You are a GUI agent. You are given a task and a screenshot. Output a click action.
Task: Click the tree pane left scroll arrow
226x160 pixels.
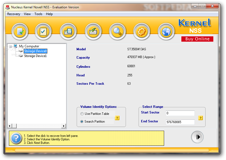point(9,126)
